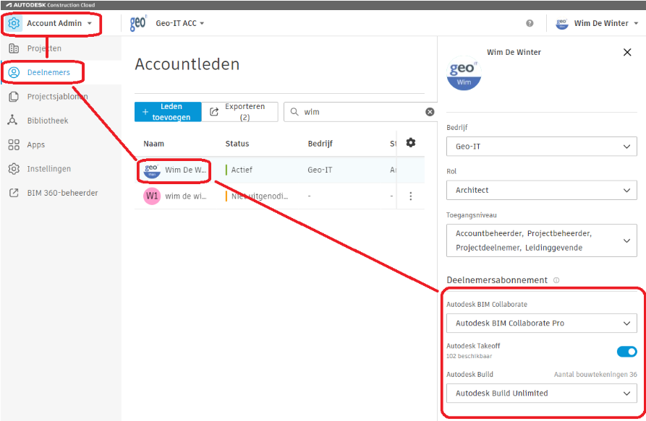Viewport: 646px width, 421px height.
Task: Click the Deelnemersabonnement info icon
Action: 556,280
